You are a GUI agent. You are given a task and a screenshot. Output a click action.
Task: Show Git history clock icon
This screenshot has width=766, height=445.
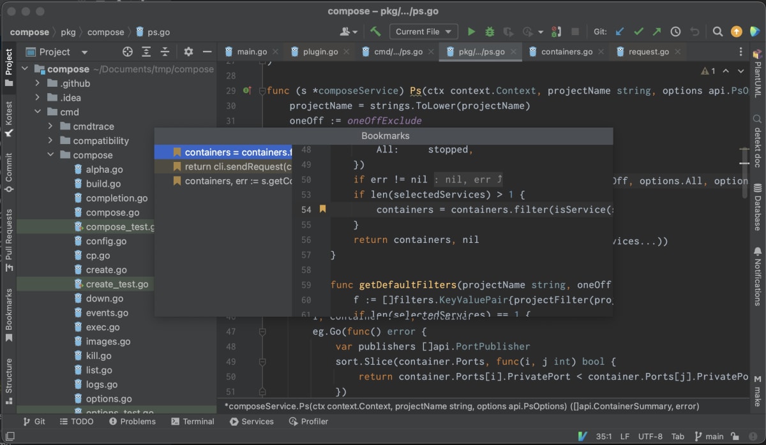675,31
